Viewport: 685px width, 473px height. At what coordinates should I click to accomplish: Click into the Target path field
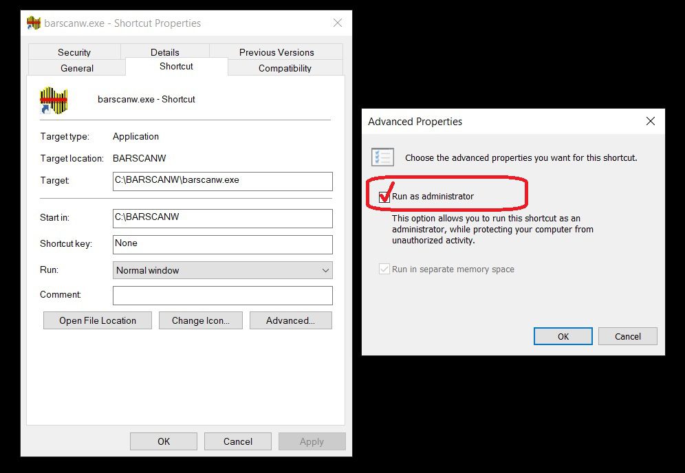(x=222, y=181)
